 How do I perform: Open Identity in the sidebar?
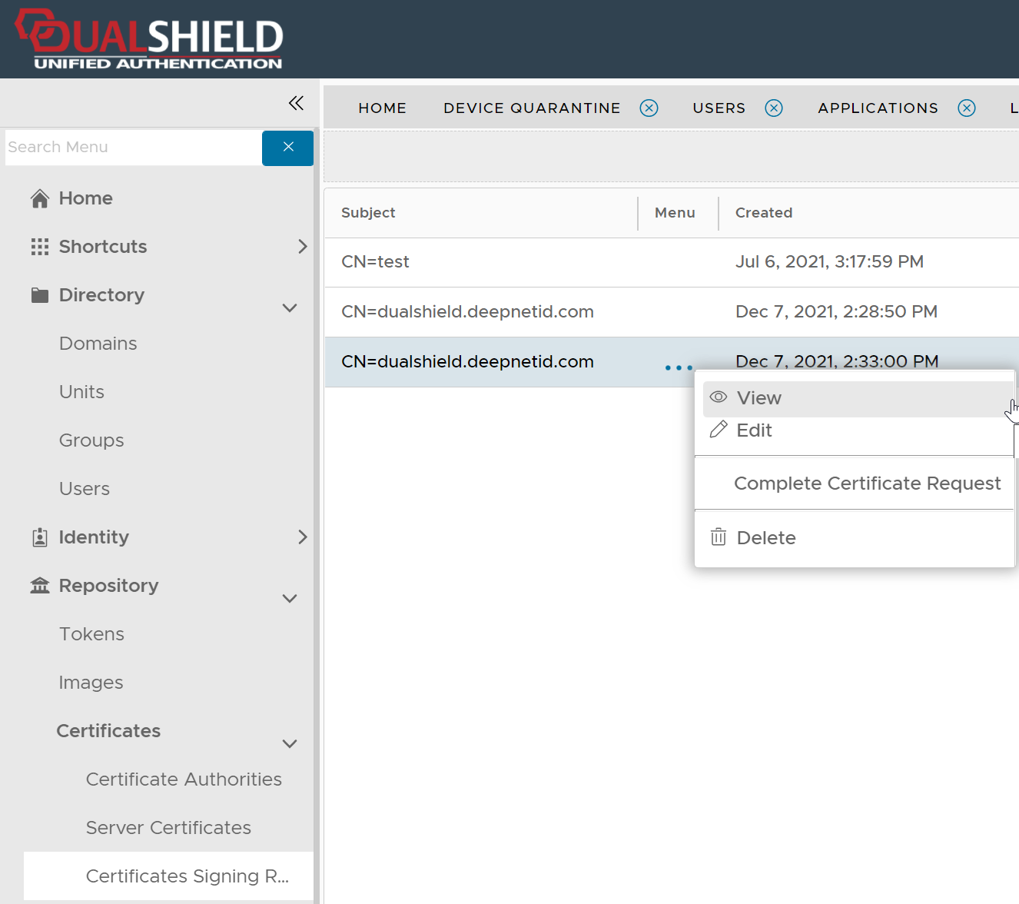click(x=94, y=537)
